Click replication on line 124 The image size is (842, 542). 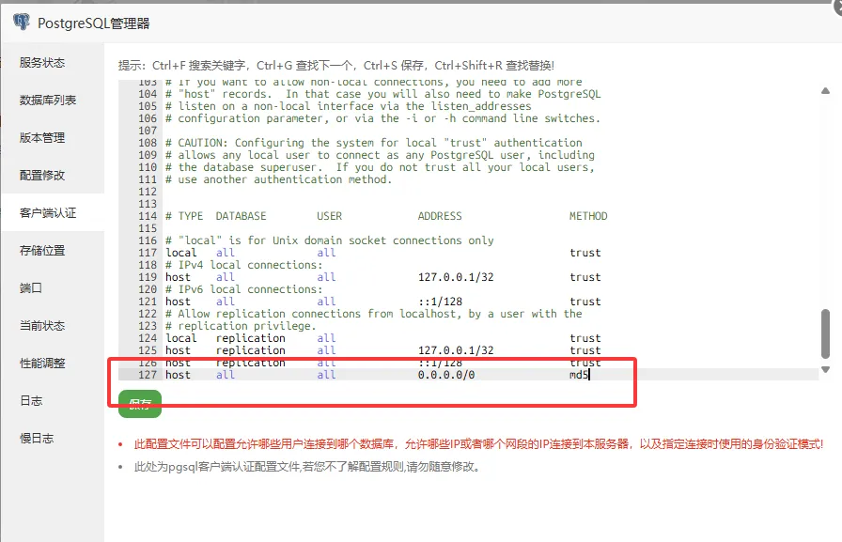pyautogui.click(x=251, y=338)
